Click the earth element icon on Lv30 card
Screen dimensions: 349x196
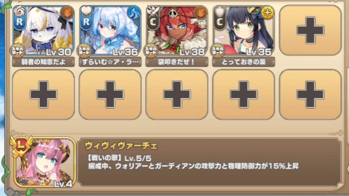pyautogui.click(x=67, y=13)
